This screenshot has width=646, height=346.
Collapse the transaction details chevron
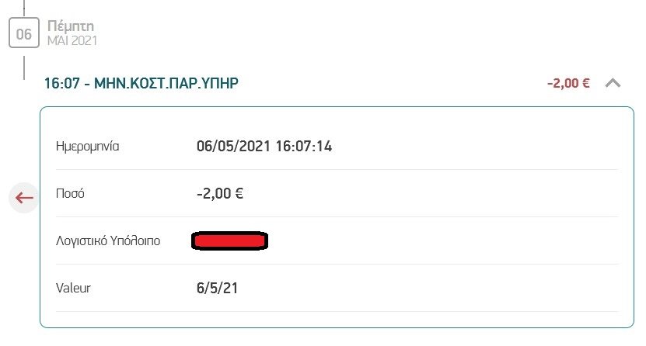[613, 83]
